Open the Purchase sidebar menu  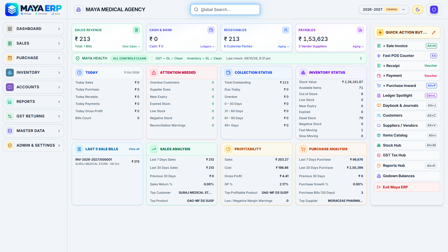[x=33, y=58]
